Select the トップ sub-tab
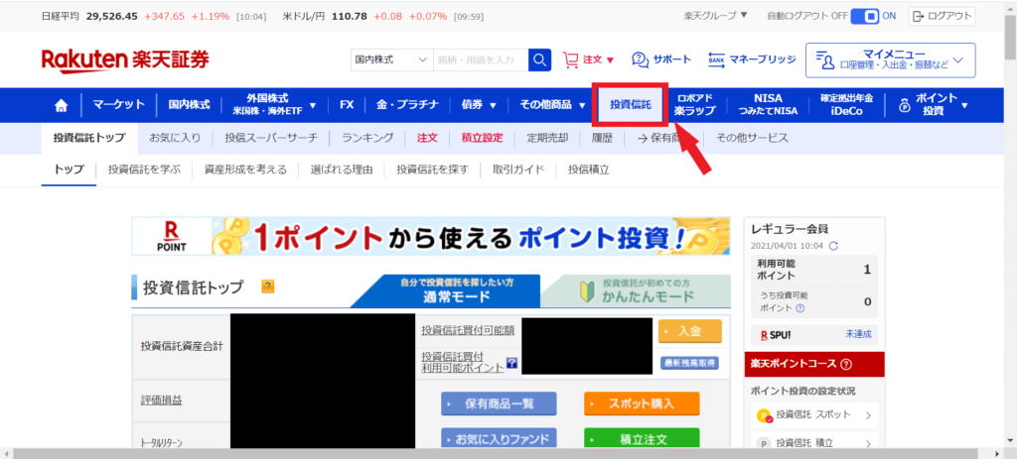Image resolution: width=1017 pixels, height=459 pixels. pyautogui.click(x=69, y=171)
